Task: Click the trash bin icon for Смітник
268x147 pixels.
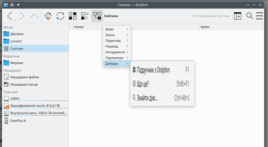Action: 6,48
